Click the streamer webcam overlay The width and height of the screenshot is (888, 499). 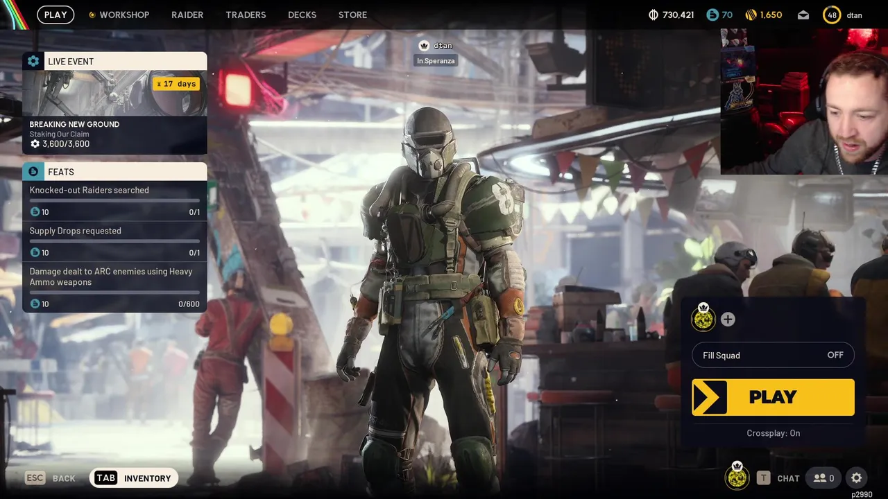(804, 102)
